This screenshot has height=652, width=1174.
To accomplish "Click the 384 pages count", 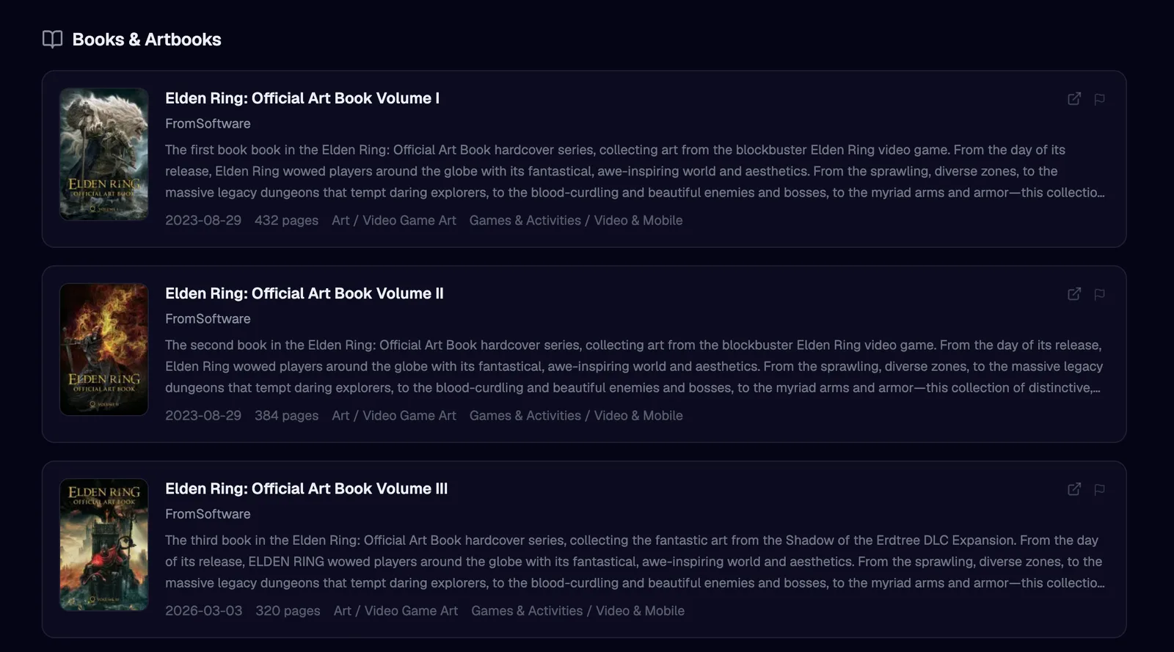I will pos(286,415).
